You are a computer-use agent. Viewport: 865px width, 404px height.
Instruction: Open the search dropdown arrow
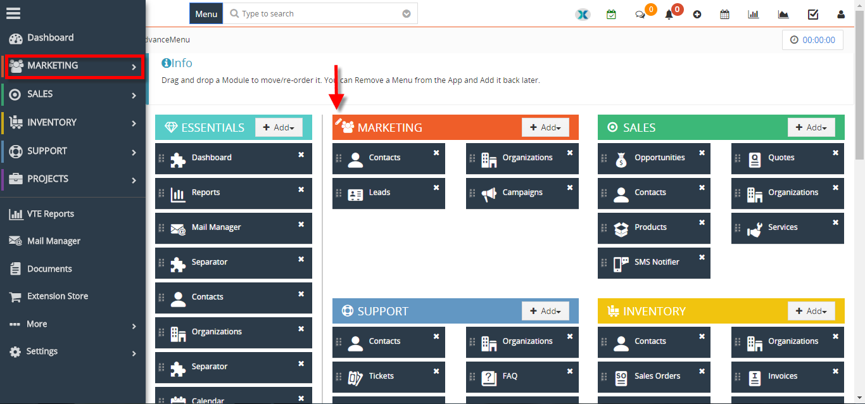(407, 13)
